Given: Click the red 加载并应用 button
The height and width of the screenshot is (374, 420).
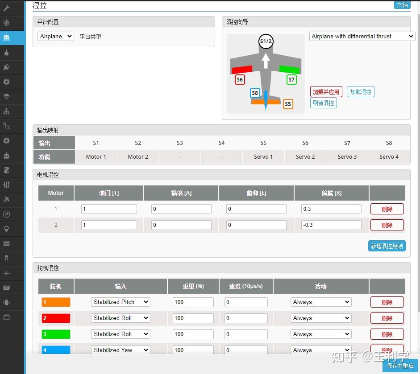Looking at the screenshot, I should point(326,92).
